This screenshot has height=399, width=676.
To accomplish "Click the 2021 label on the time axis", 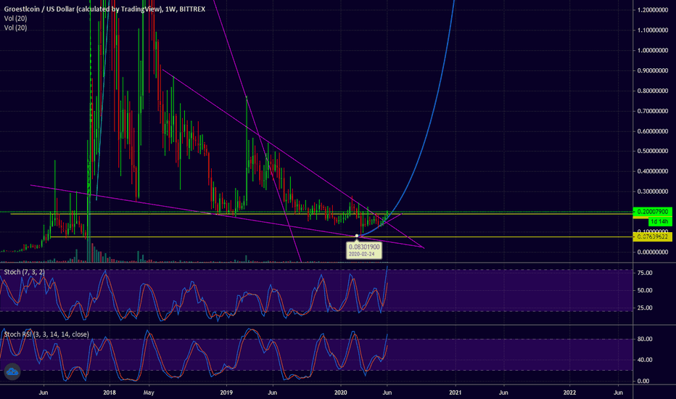I will point(456,392).
